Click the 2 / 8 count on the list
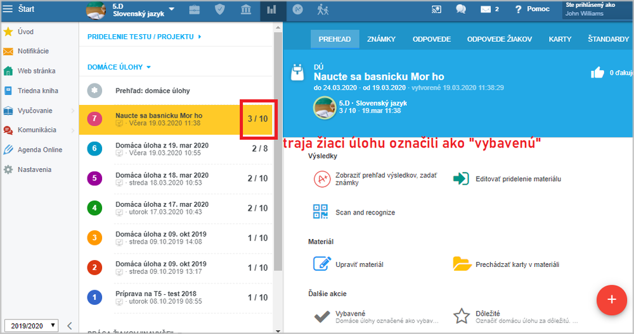 pos(260,149)
